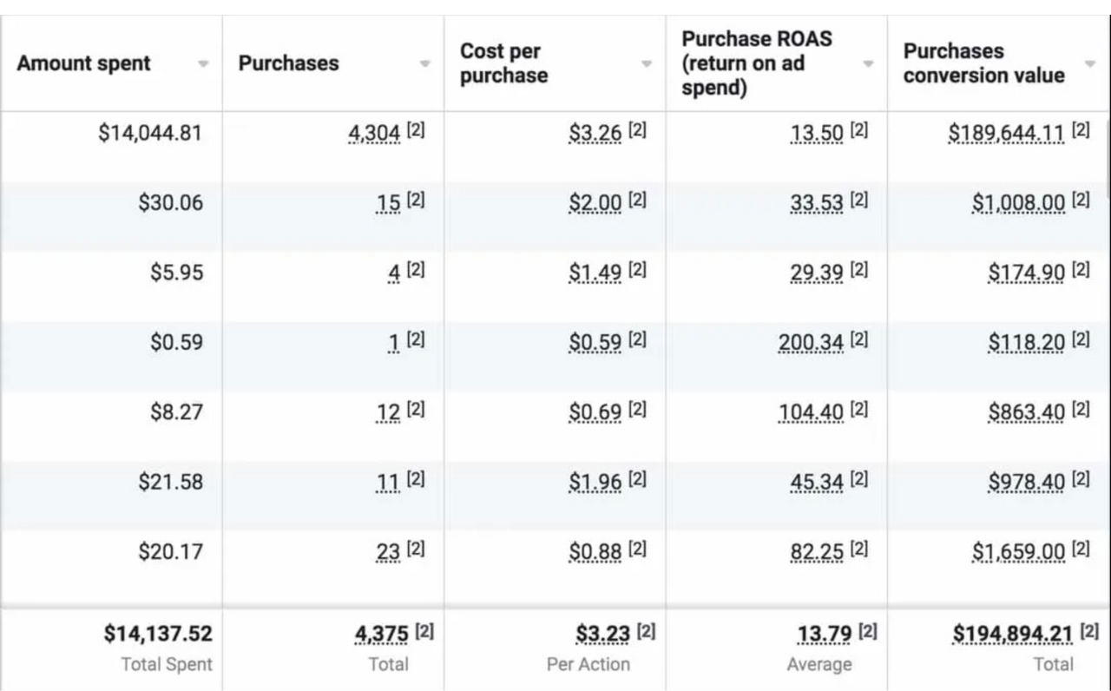The width and height of the screenshot is (1111, 691).
Task: Open the Purchase ROAS column dropdown arrow
Action: (x=868, y=64)
